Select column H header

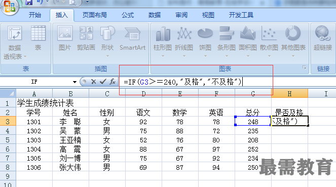[289, 94]
